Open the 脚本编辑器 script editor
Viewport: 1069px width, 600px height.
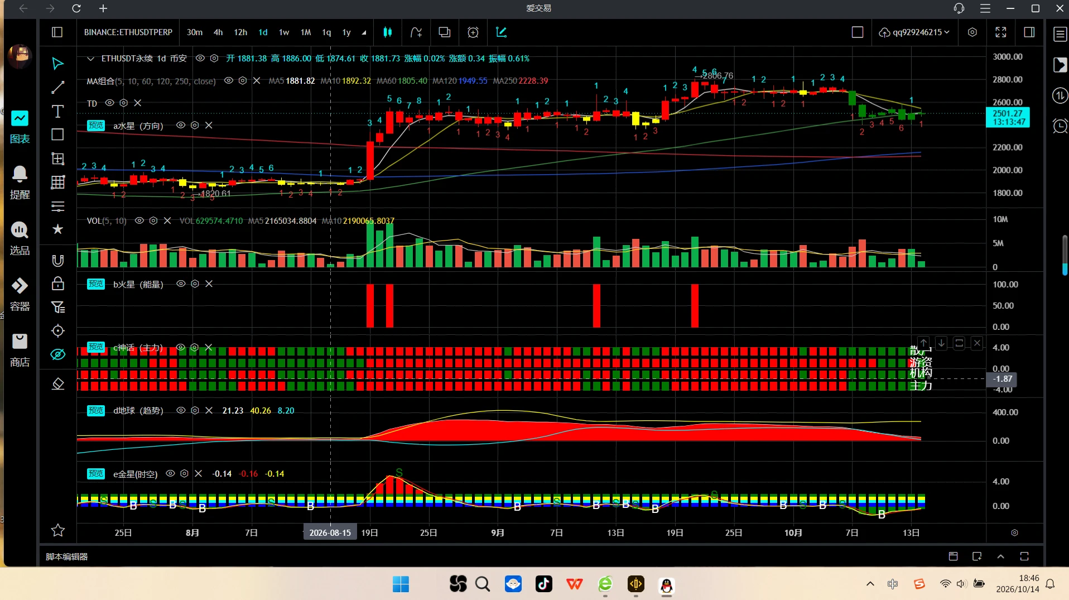(67, 556)
